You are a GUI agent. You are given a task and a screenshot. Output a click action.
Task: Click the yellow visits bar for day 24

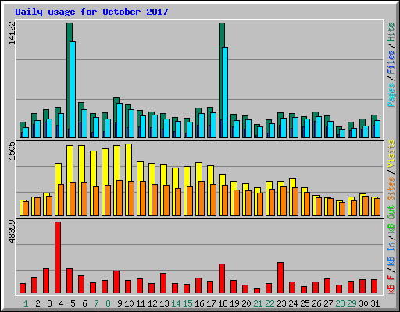pyautogui.click(x=292, y=183)
